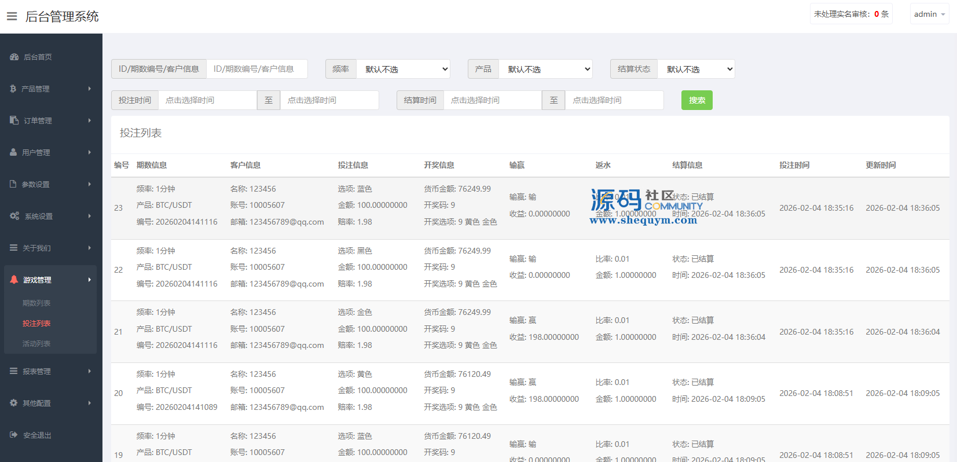Click the file icon beside 参数设置

13,184
